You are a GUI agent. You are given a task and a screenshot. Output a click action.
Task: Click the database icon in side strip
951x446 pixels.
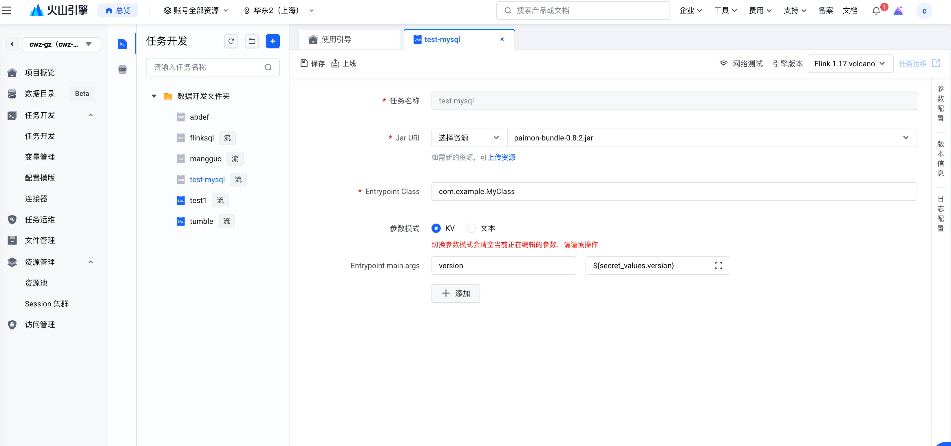[122, 69]
